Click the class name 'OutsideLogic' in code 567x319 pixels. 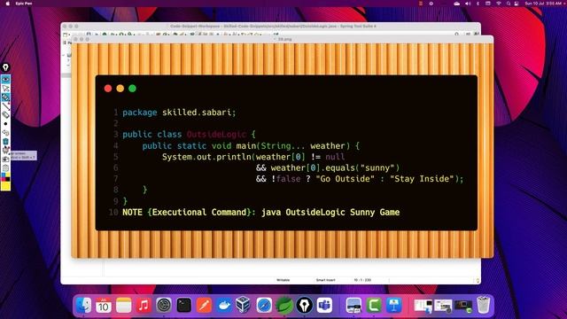coord(216,135)
